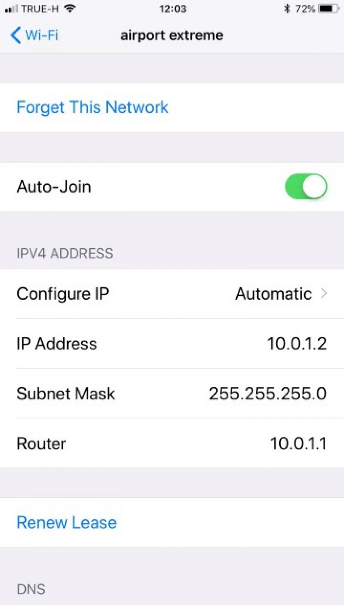This screenshot has width=344, height=613.
Task: Tap the 12:03 clock in status bar
Action: point(172,9)
